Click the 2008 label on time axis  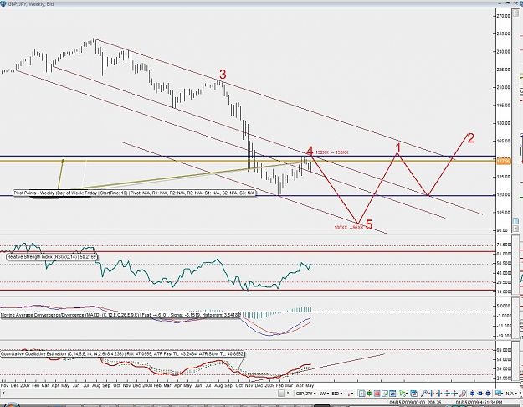click(147, 385)
